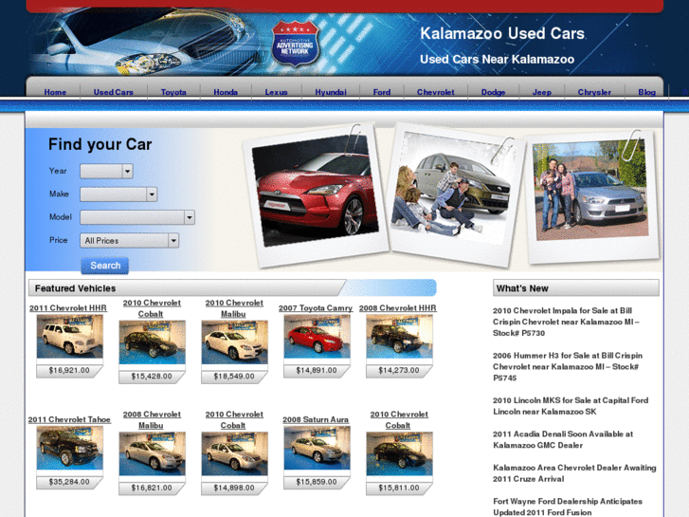The width and height of the screenshot is (689, 517).
Task: Open the Used Cars nav item
Action: 114,92
